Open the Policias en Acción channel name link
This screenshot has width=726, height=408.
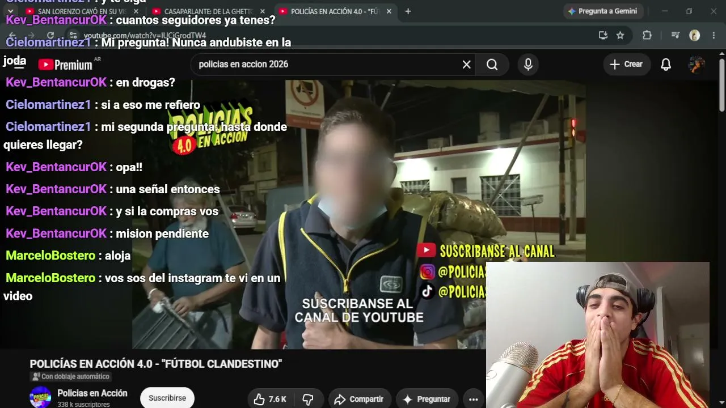pyautogui.click(x=92, y=393)
